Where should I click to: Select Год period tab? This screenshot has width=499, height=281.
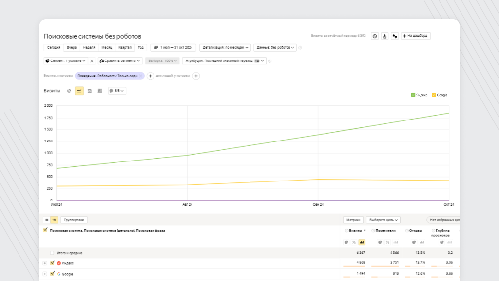[141, 47]
